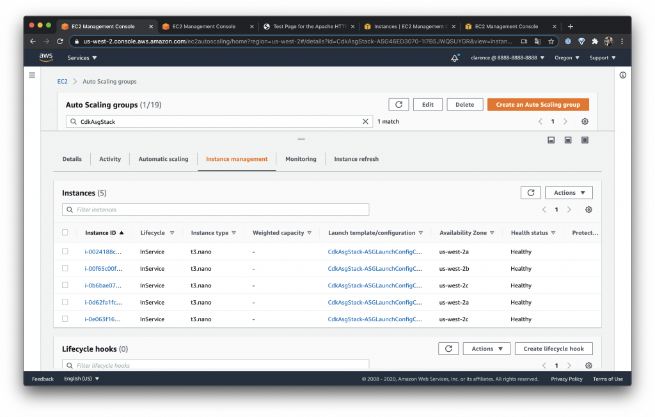The width and height of the screenshot is (655, 417).
Task: Switch to Instance refresh tab
Action: [x=356, y=159]
